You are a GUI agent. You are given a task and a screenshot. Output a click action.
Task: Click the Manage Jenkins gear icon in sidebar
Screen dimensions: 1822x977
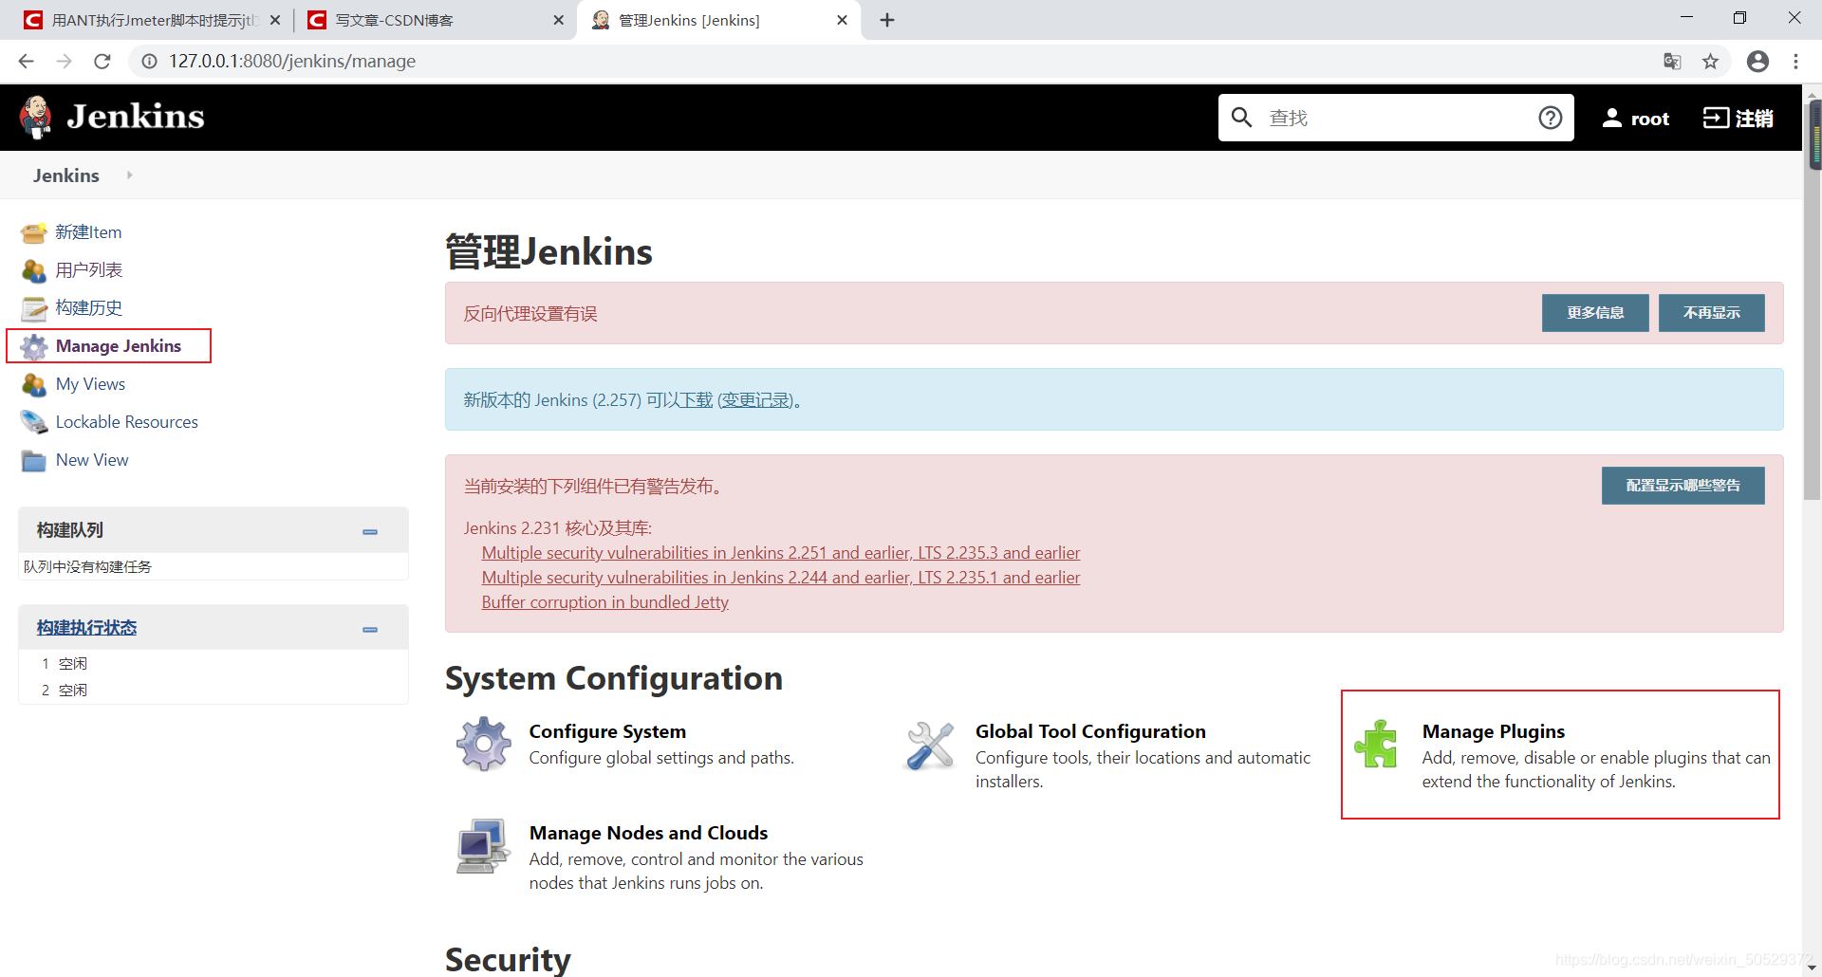[x=34, y=346]
